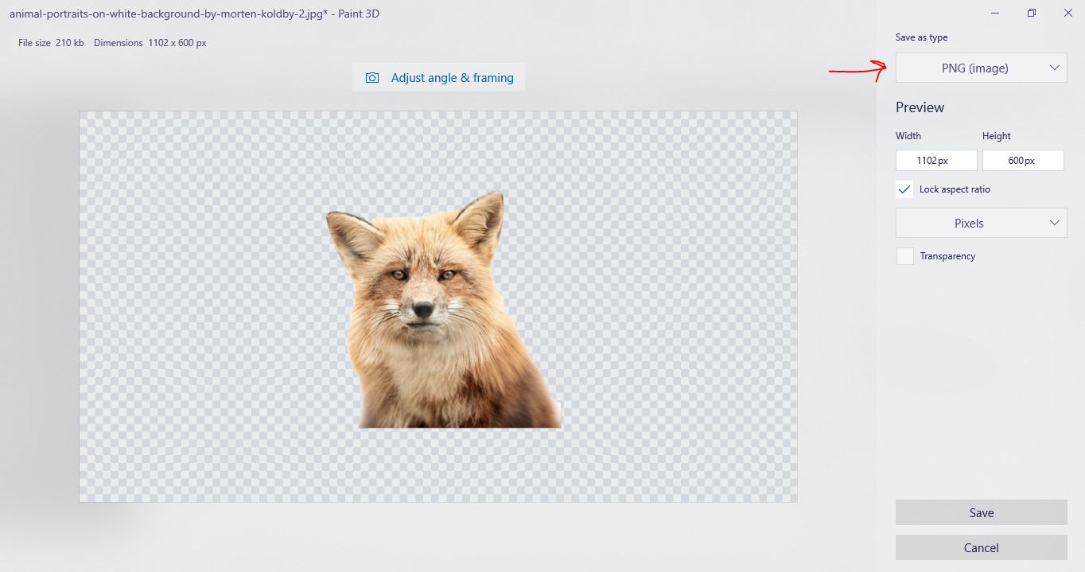
Task: Open the measurement units dropdown showing Pixels
Action: point(981,223)
